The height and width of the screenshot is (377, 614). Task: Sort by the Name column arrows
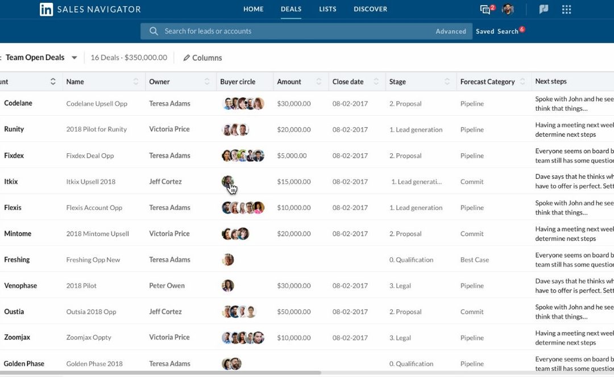[136, 81]
